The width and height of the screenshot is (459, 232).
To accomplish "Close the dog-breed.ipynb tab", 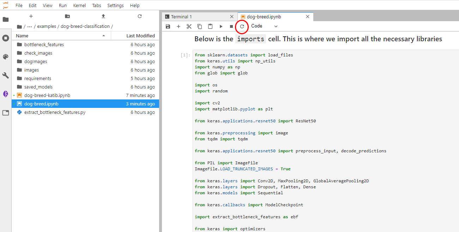I will point(308,17).
